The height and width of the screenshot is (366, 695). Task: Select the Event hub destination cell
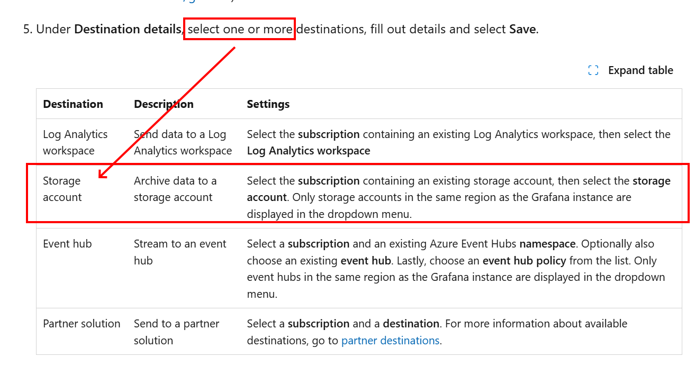coord(67,244)
